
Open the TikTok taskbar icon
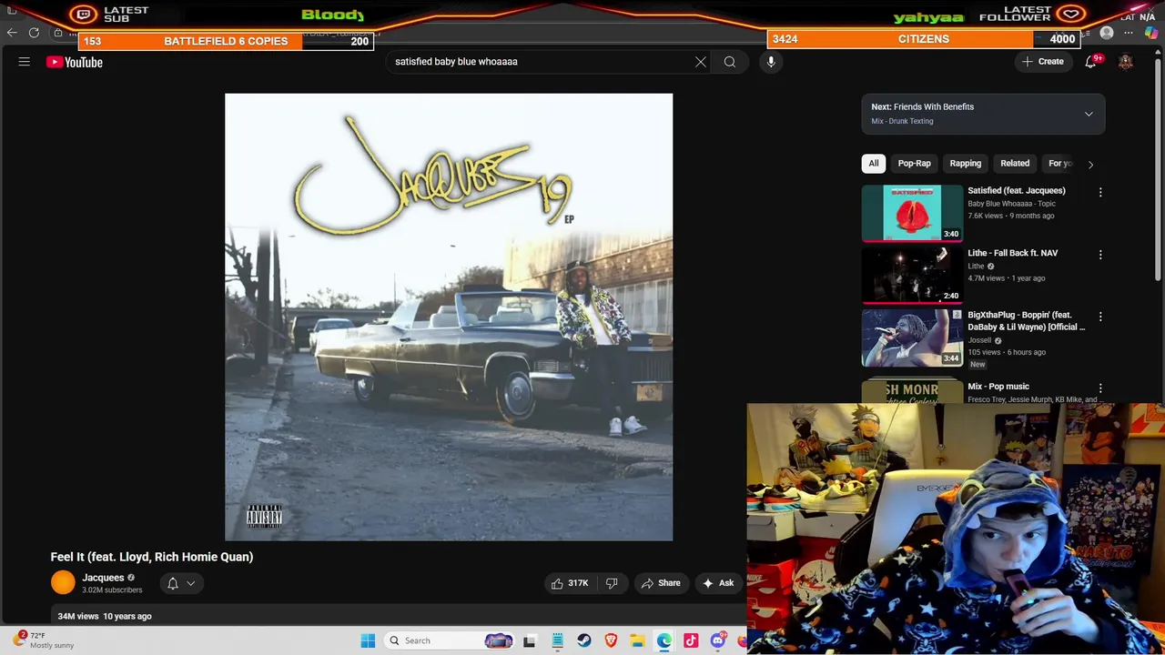point(691,641)
